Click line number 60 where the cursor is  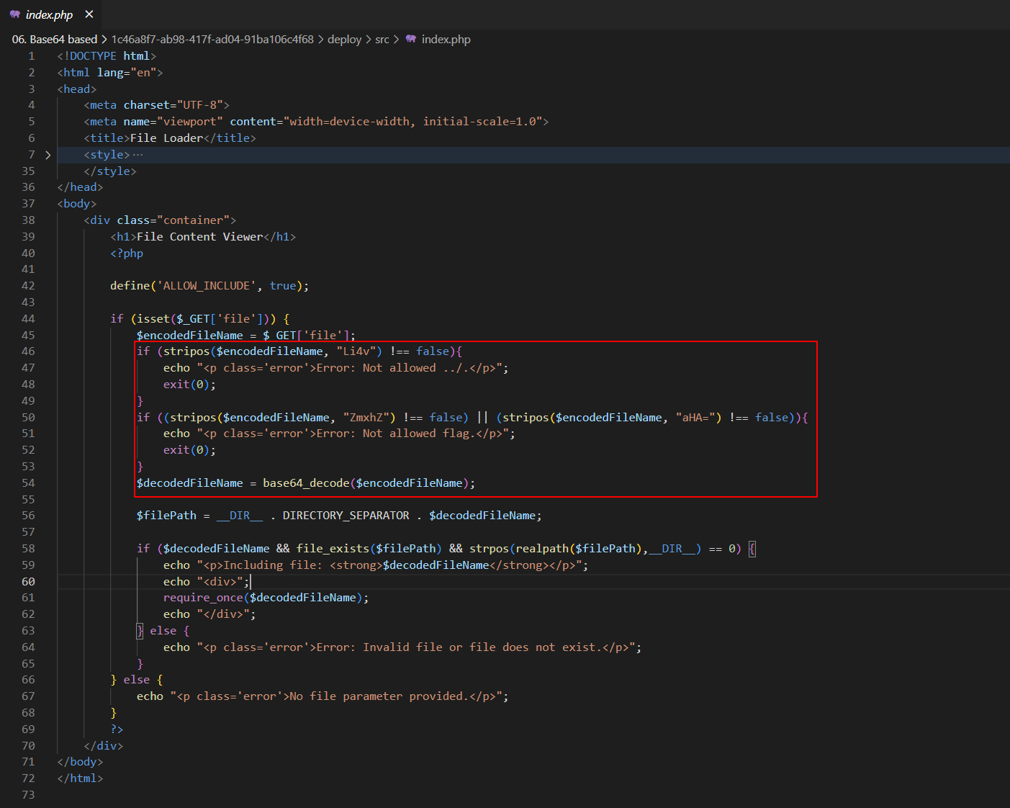click(x=28, y=581)
